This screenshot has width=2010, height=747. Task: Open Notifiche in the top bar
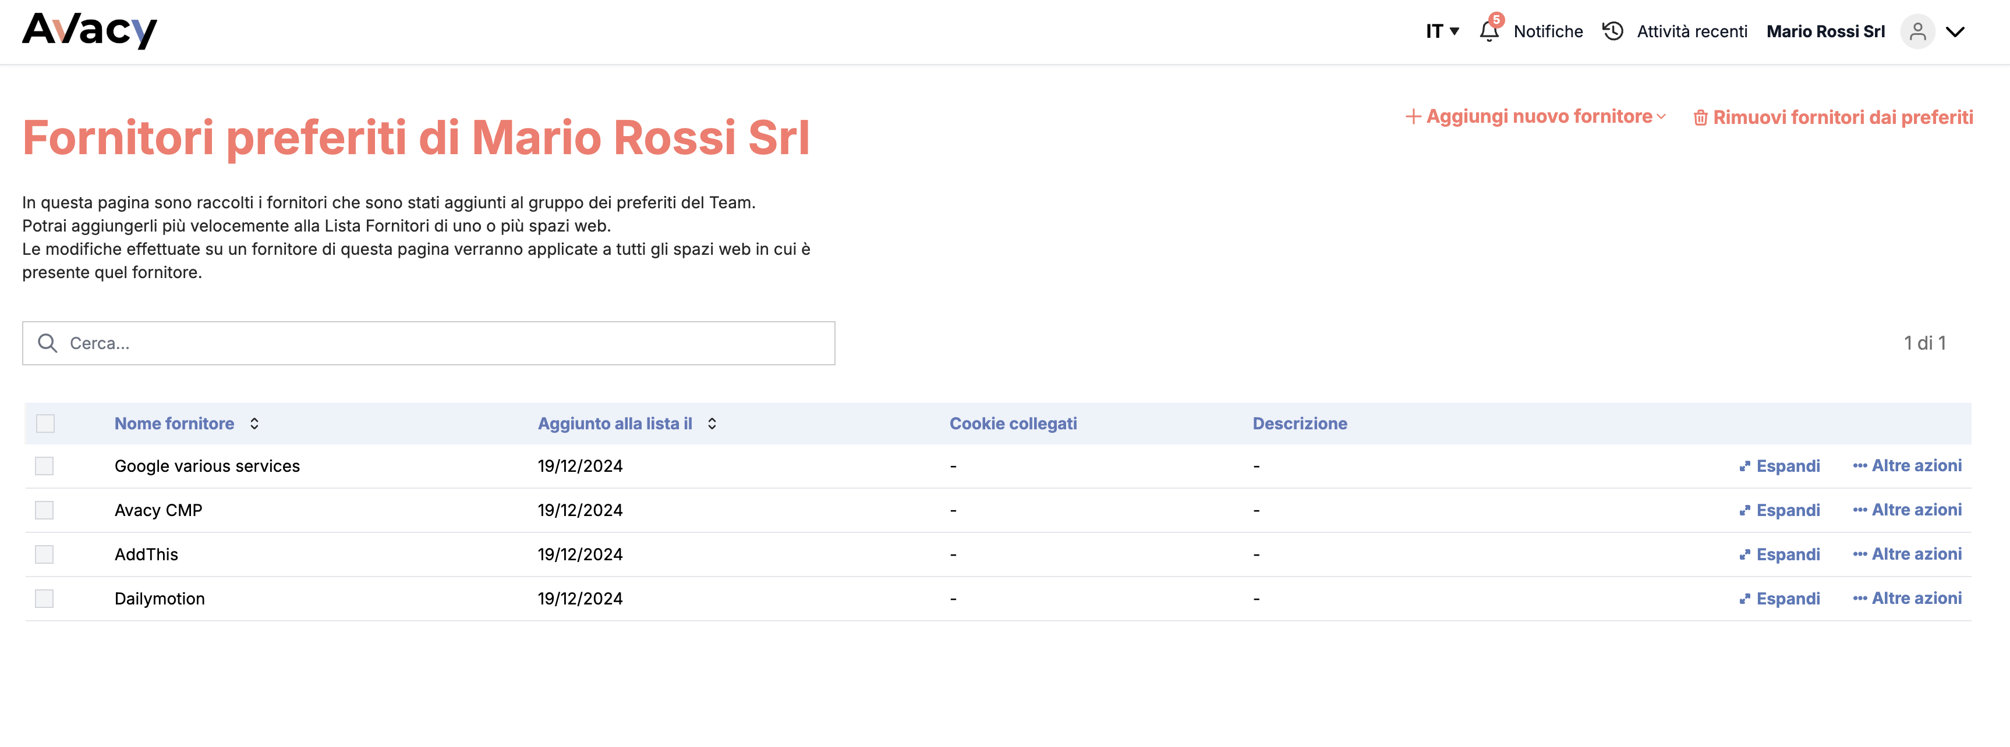coord(1548,31)
